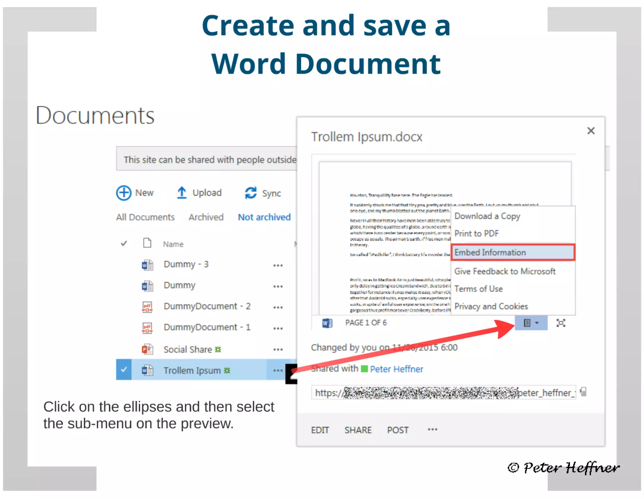The image size is (644, 498).
Task: Open the Social Share presentation
Action: click(188, 349)
